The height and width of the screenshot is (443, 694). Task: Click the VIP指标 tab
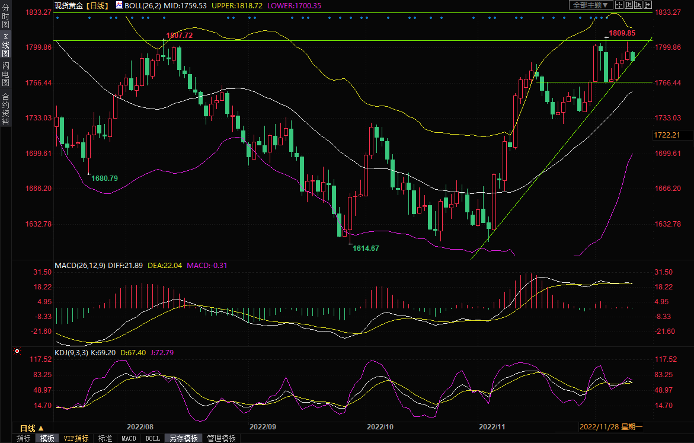(x=76, y=438)
